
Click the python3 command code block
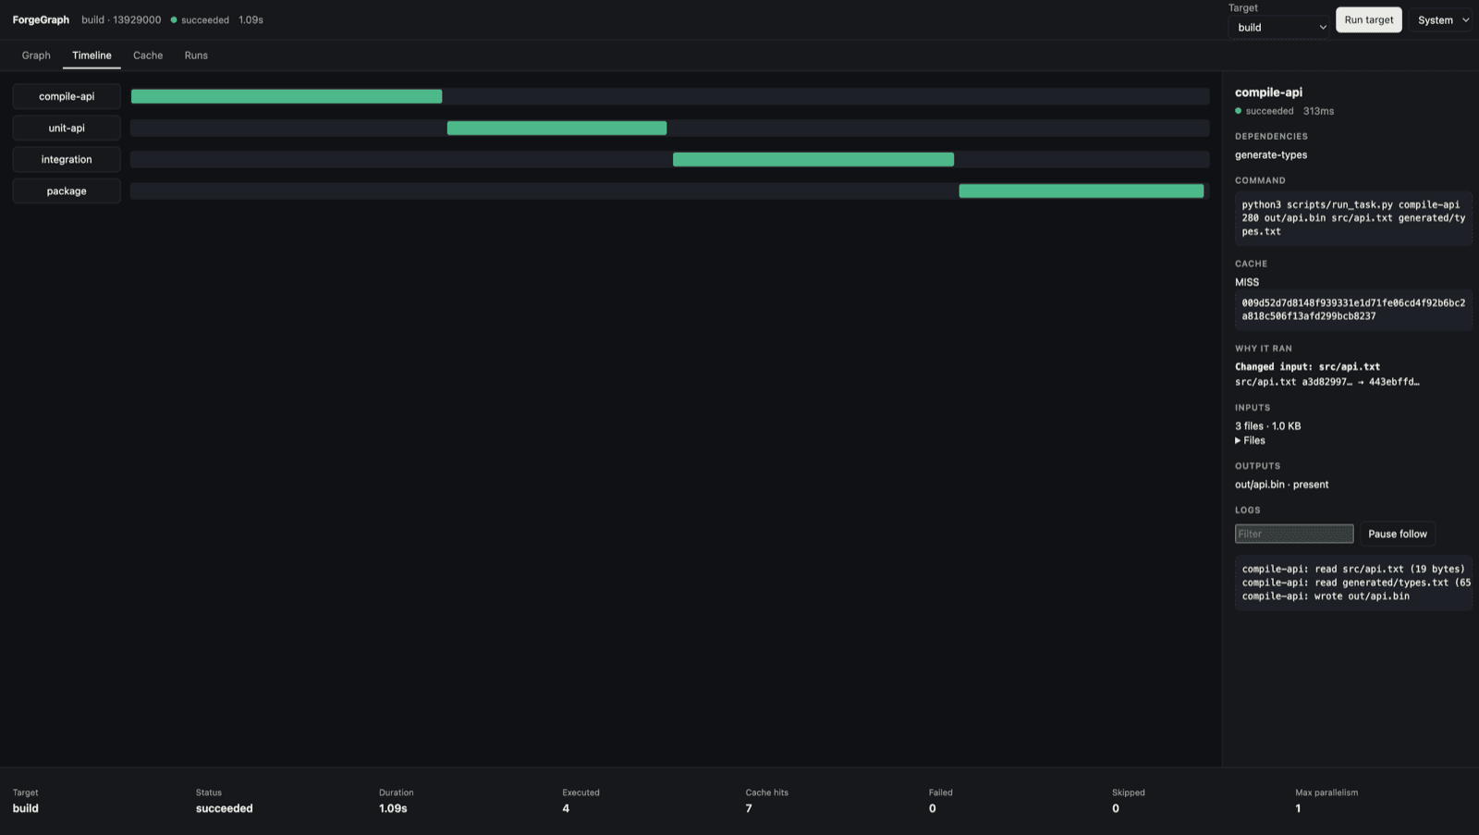coord(1353,218)
